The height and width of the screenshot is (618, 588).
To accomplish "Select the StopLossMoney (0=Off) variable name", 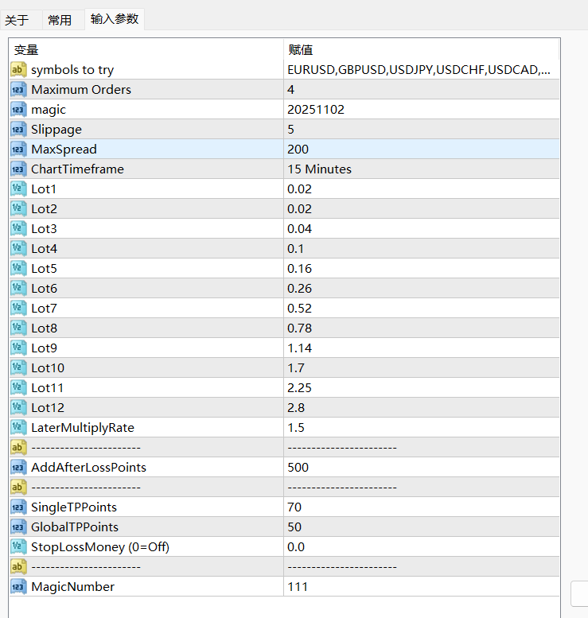I will 100,547.
